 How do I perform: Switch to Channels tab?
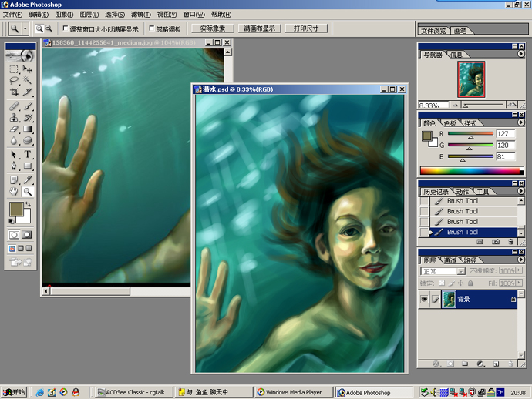click(450, 260)
